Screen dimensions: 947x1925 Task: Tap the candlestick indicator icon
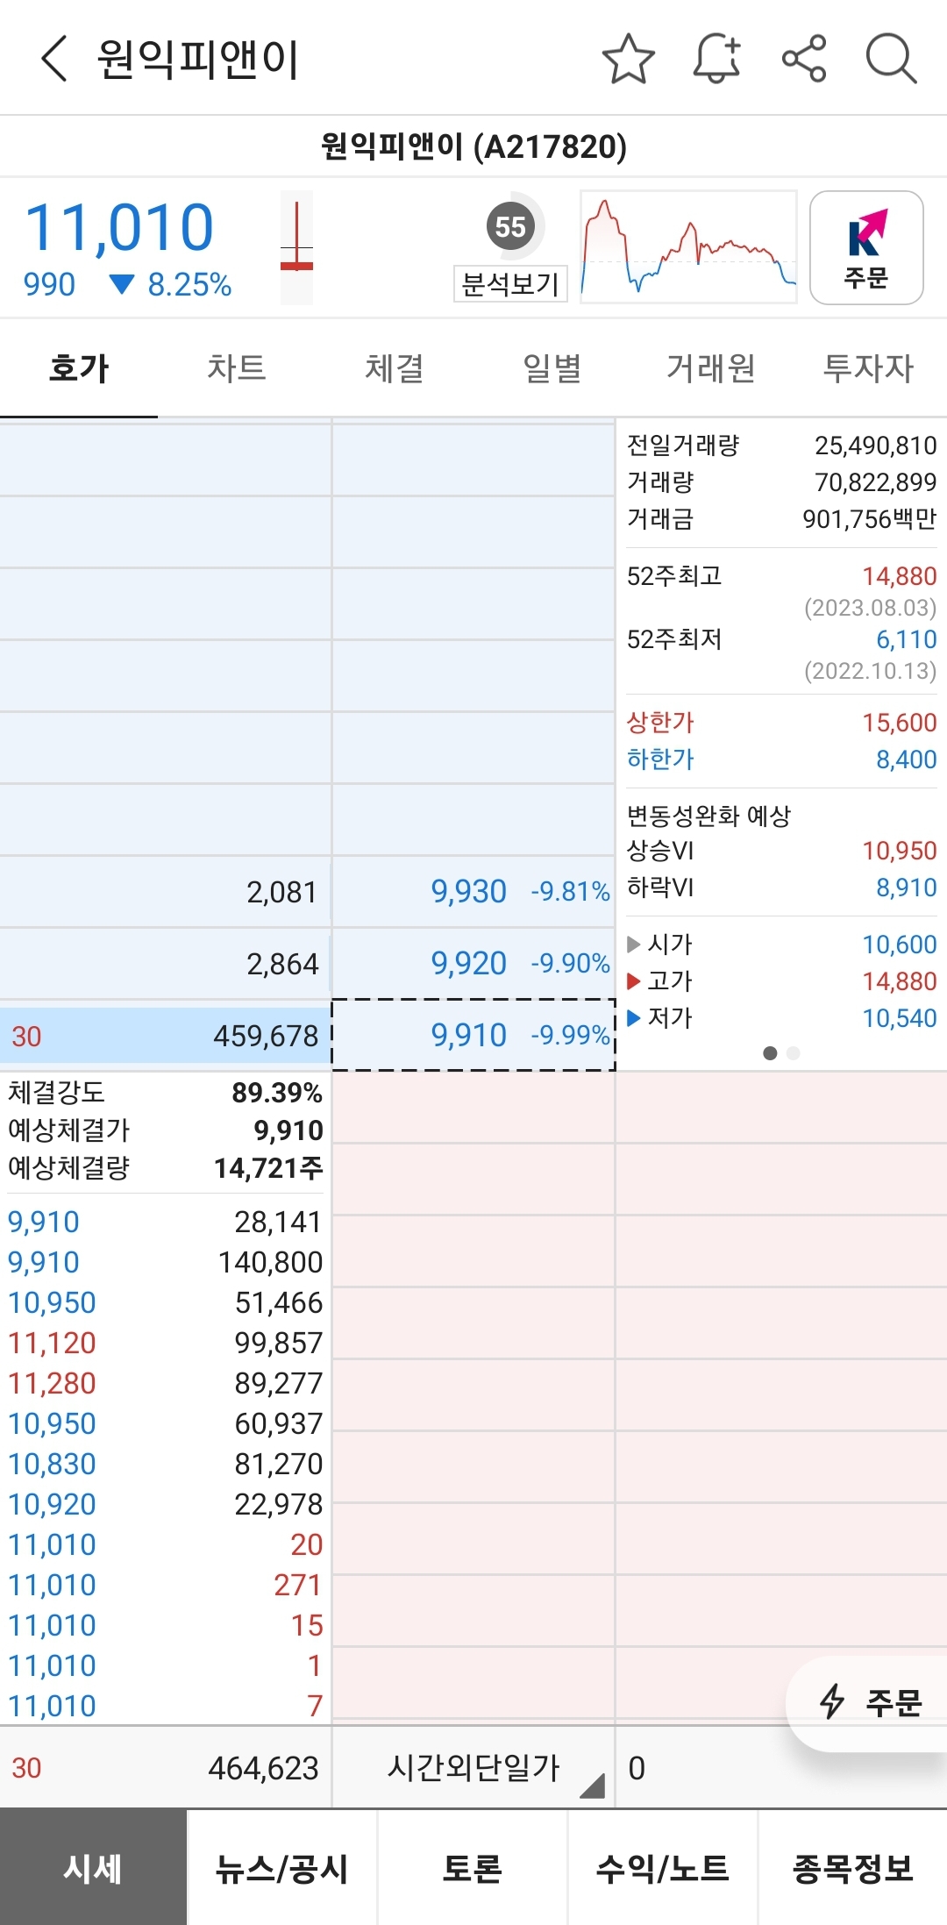(x=296, y=248)
